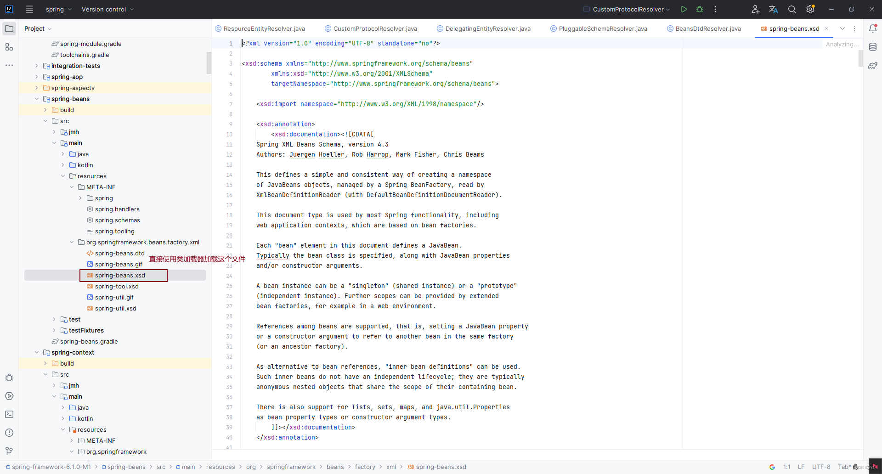Image resolution: width=882 pixels, height=474 pixels.
Task: Close the spring-beans.xsd tab
Action: [x=826, y=28]
